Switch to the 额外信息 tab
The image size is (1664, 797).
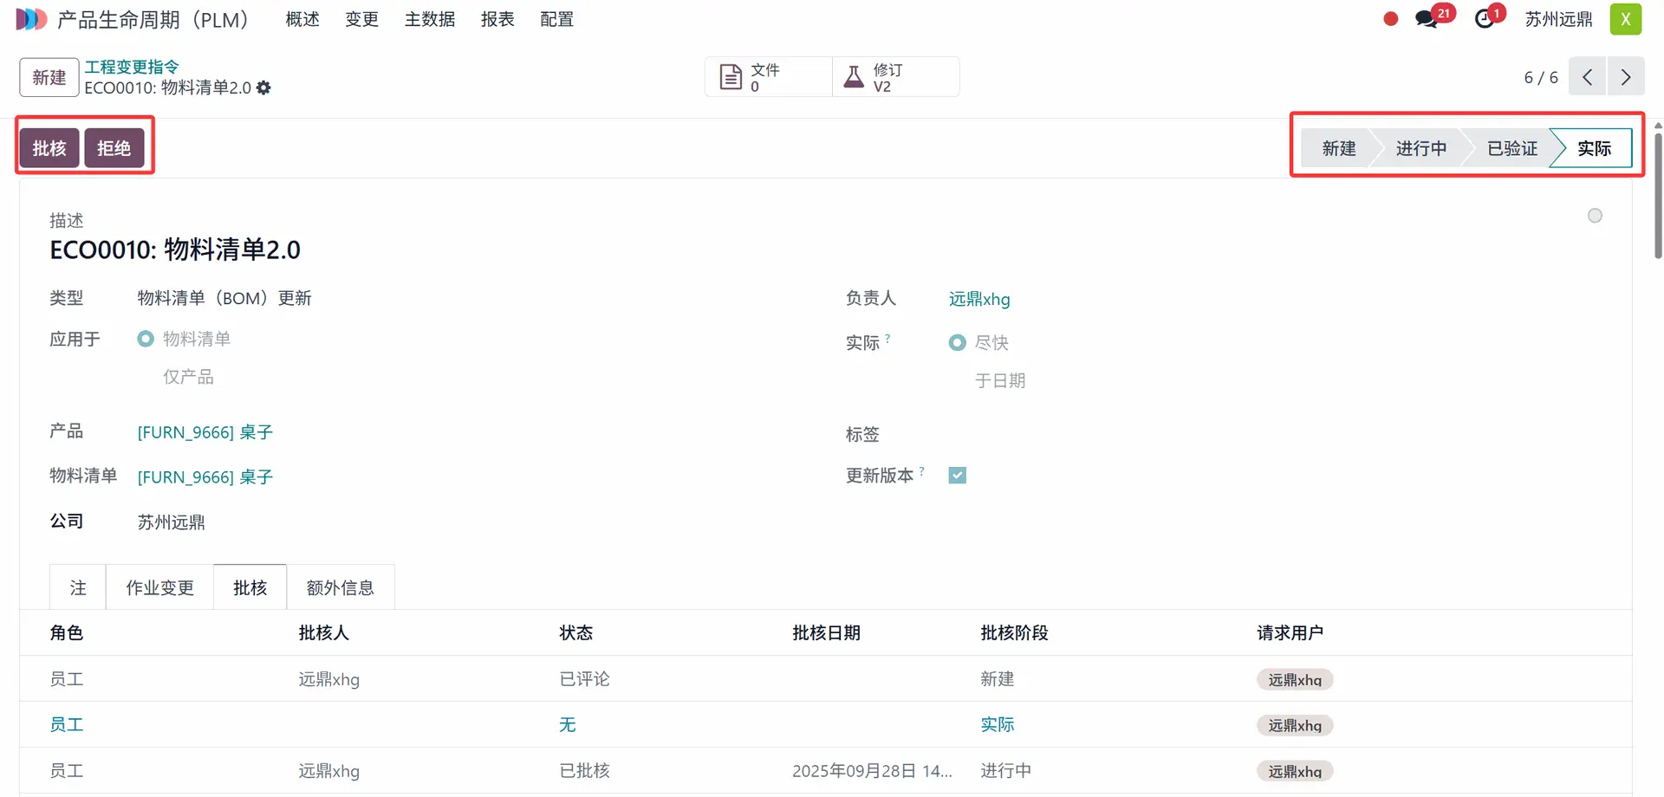coord(340,588)
